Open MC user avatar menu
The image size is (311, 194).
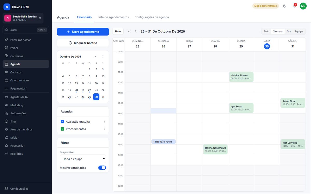(303, 6)
